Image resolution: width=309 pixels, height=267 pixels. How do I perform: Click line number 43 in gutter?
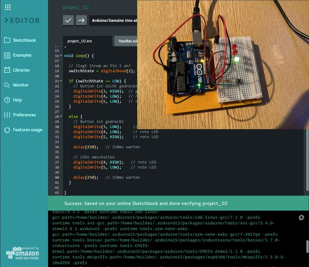tap(57, 193)
